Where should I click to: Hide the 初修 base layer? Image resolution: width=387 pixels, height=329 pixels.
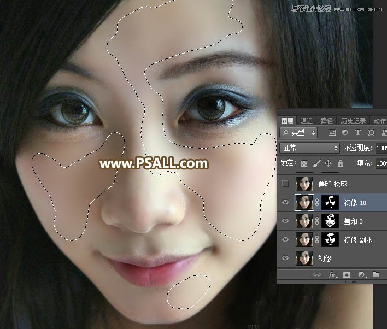[x=285, y=258]
